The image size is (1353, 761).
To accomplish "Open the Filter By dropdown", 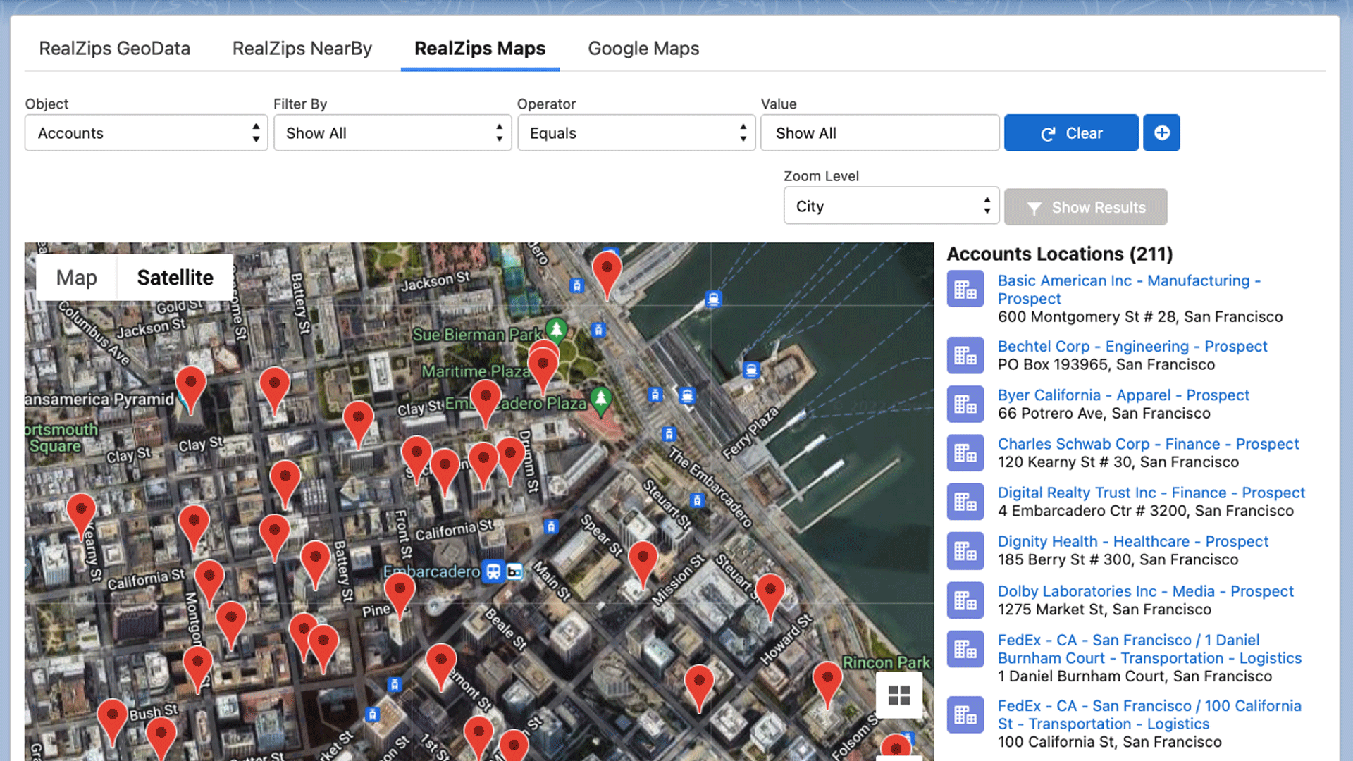I will point(393,133).
